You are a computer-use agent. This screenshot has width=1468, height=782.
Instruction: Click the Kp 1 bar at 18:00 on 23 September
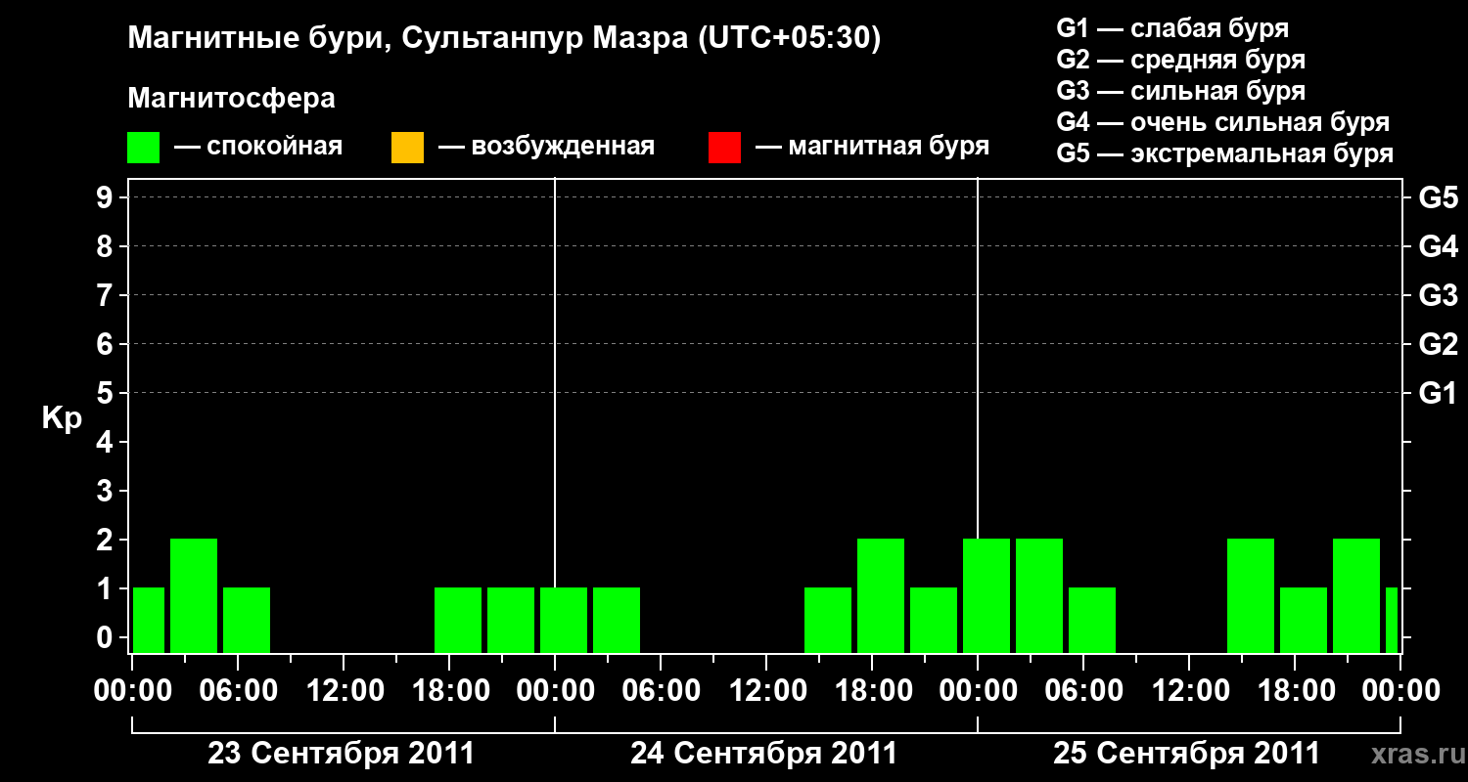pos(458,620)
